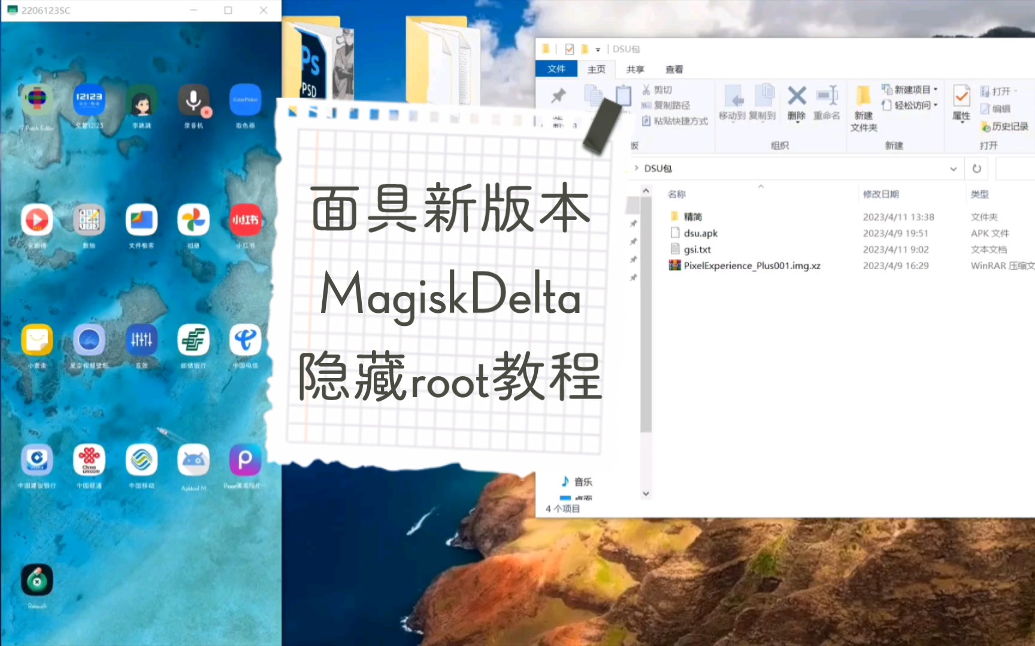Launch the 数独 sudoku app

[x=89, y=220]
